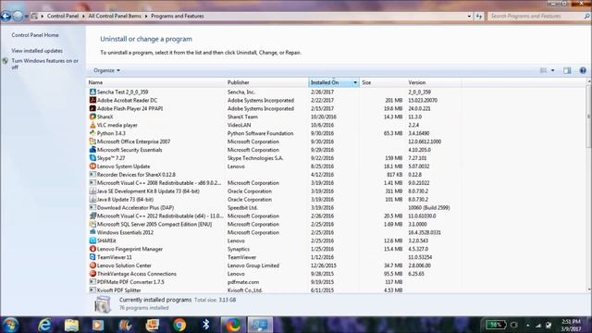592x333 pixels.
Task: Open Windows Media Player taskbar icon
Action: pos(98,325)
